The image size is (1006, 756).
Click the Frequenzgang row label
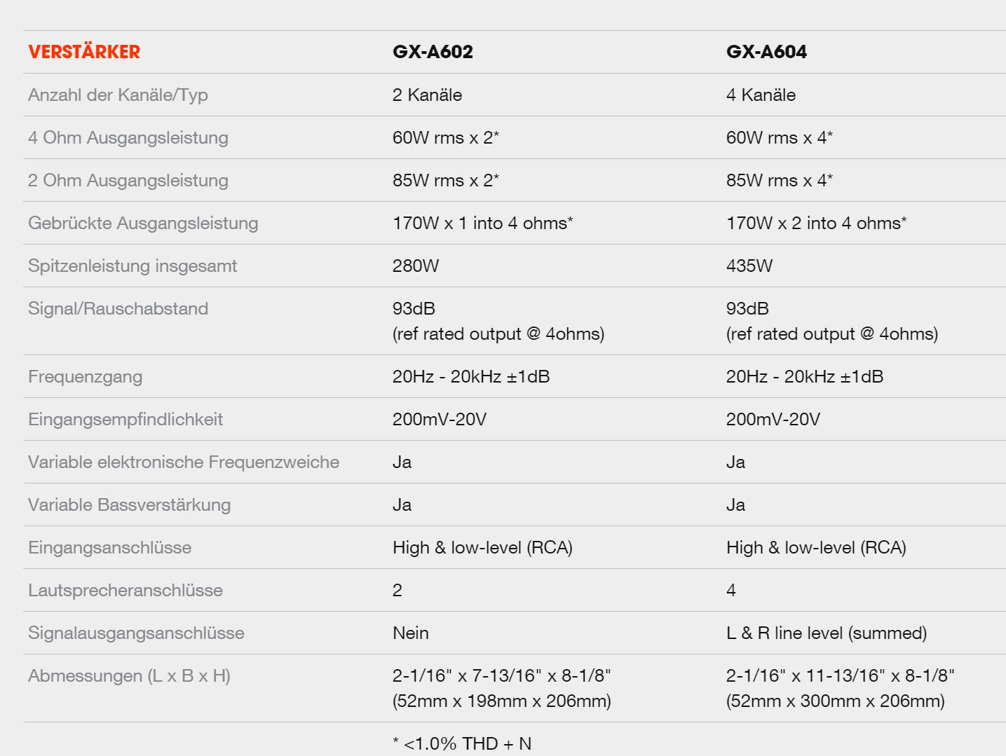(x=85, y=376)
